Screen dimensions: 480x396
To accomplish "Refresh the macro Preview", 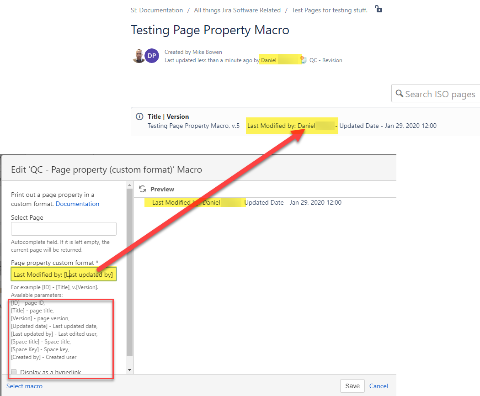I will pos(142,189).
